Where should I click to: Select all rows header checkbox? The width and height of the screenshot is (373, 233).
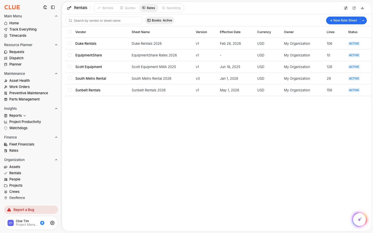point(70,32)
